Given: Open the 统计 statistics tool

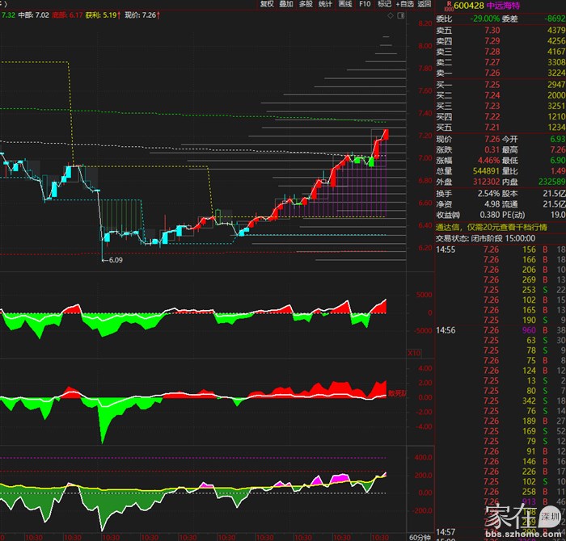Looking at the screenshot, I should [325, 4].
